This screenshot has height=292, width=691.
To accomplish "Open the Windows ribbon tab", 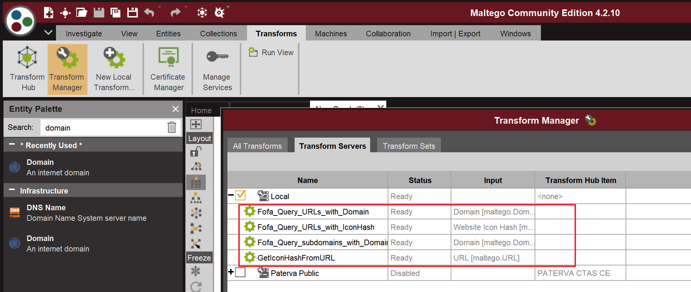I will click(515, 34).
